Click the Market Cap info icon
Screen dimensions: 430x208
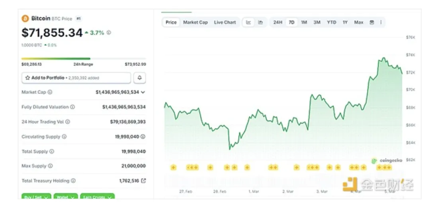pos(50,92)
